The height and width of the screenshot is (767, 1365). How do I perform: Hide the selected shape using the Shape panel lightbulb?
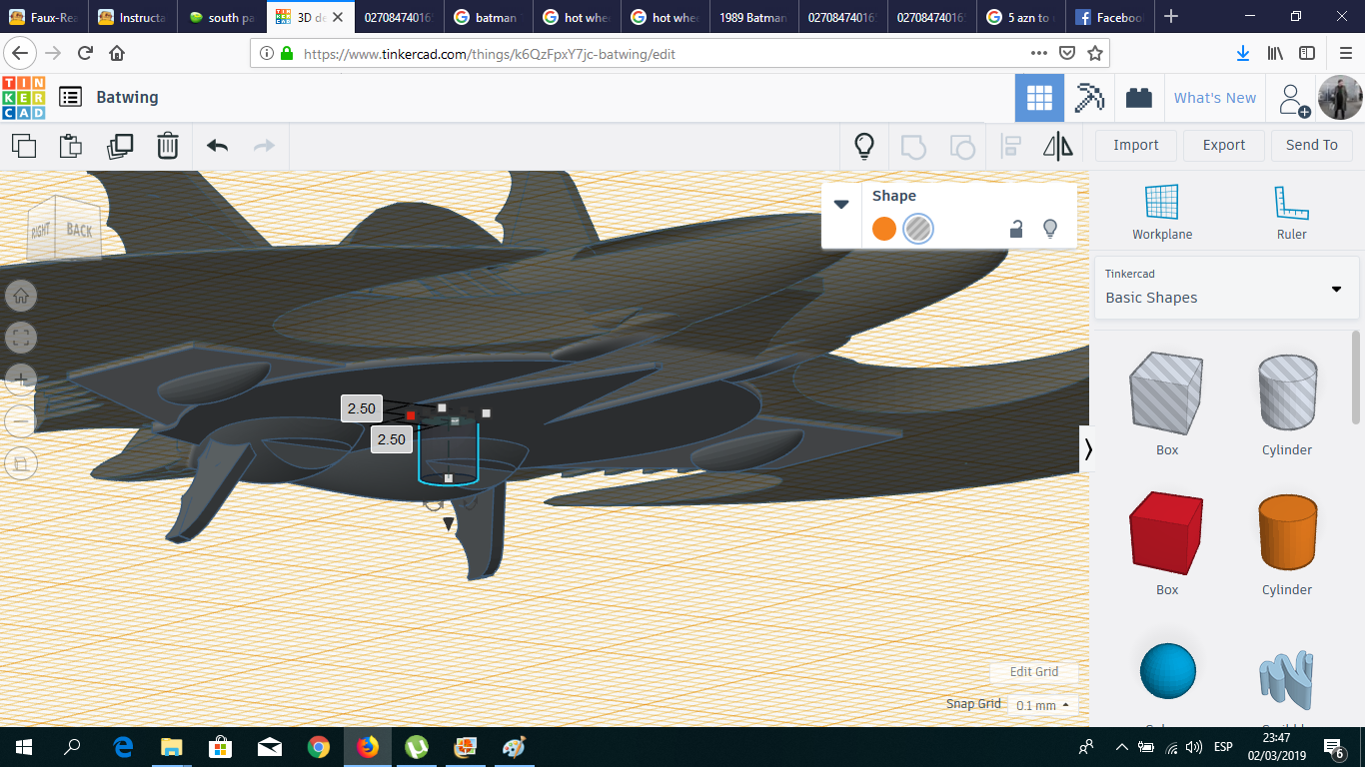coord(1050,229)
